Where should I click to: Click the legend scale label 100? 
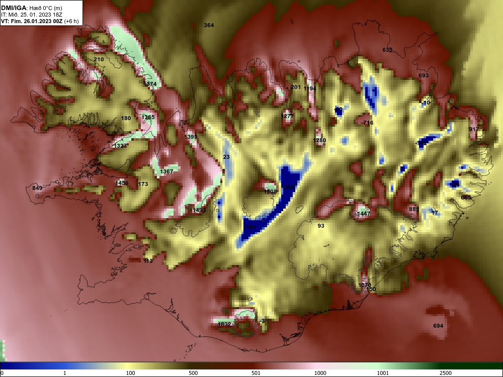[130, 373]
